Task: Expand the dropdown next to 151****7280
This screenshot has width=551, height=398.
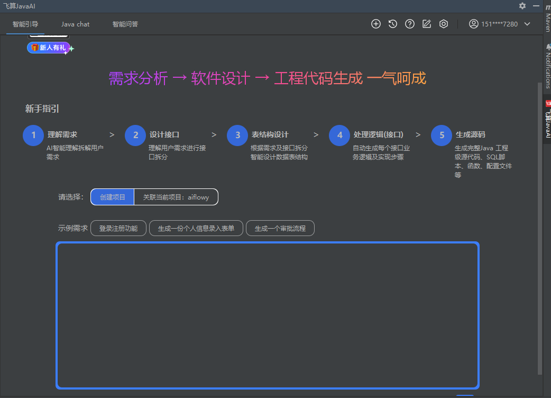Action: click(527, 24)
